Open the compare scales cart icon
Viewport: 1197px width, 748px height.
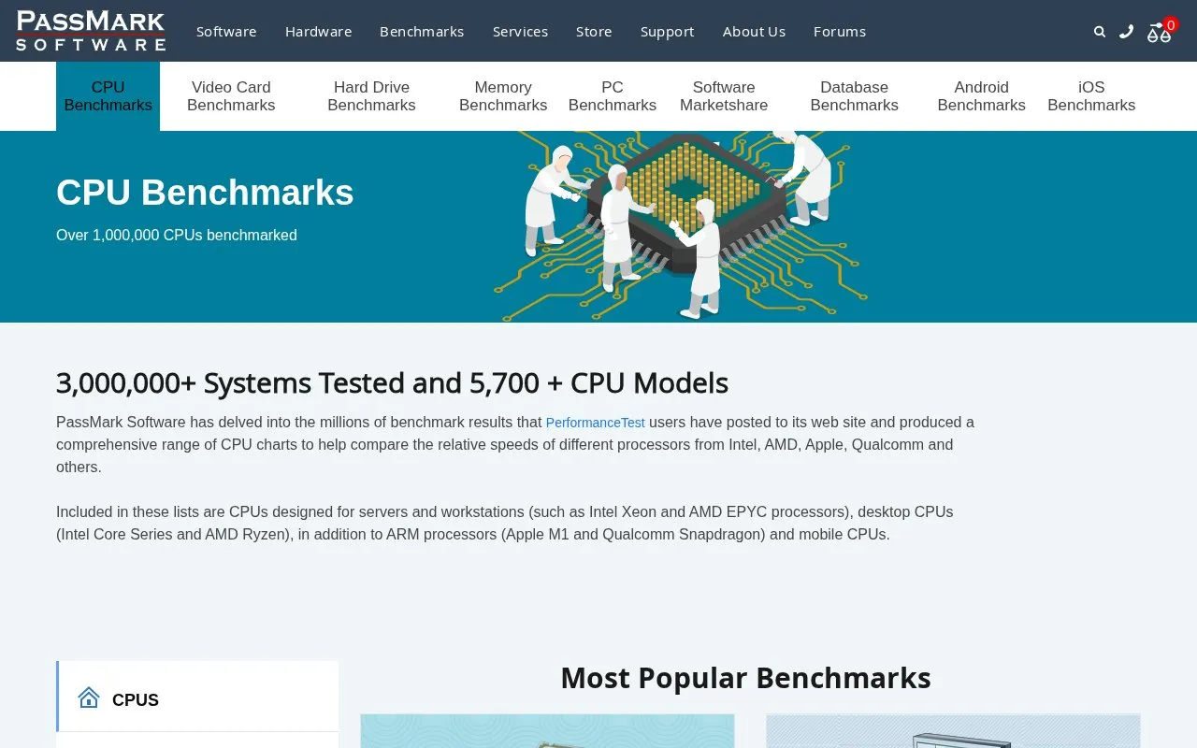[1160, 32]
